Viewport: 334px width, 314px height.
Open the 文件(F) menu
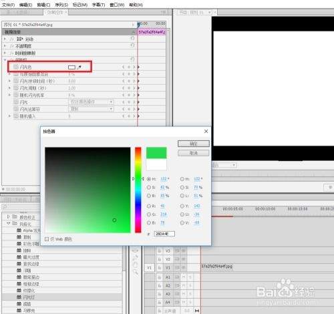(9, 5)
